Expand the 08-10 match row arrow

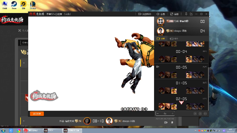point(24,121)
